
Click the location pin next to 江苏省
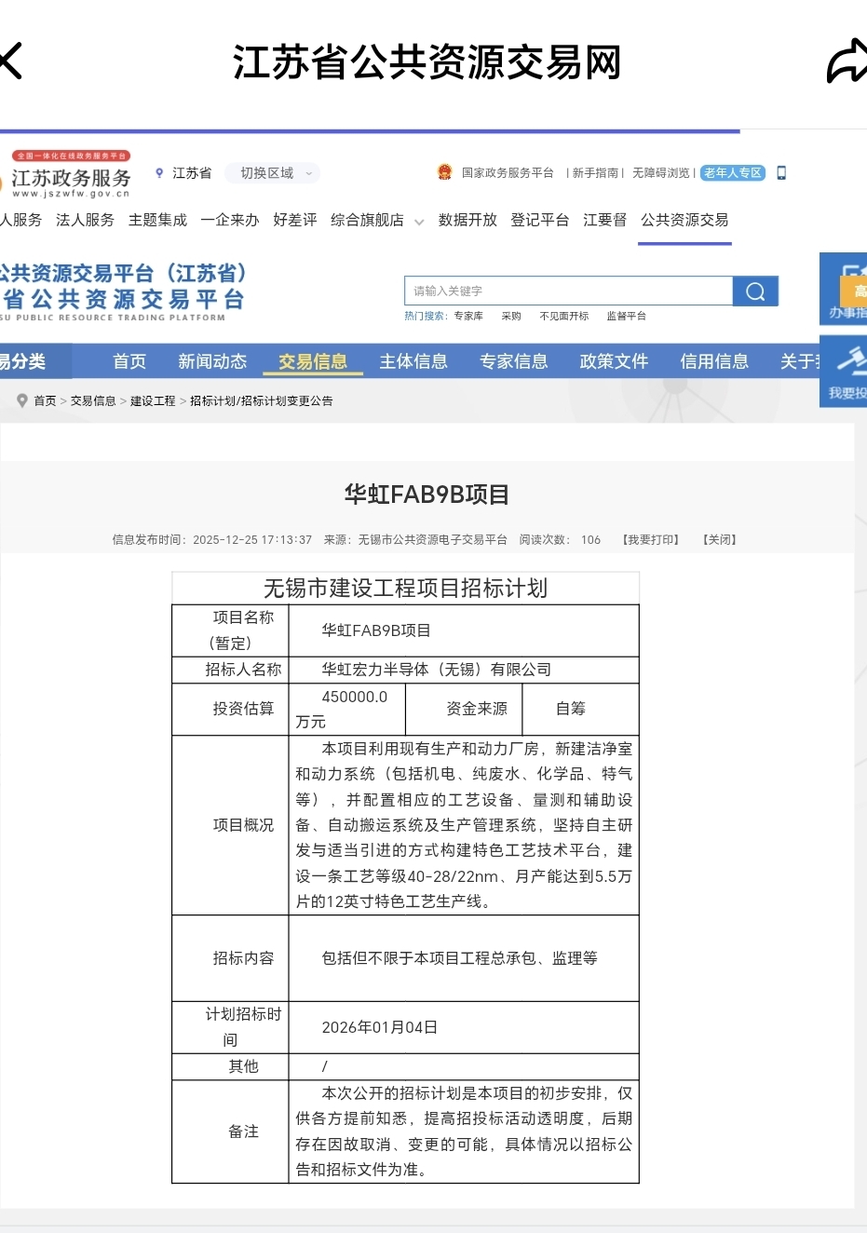coord(159,173)
